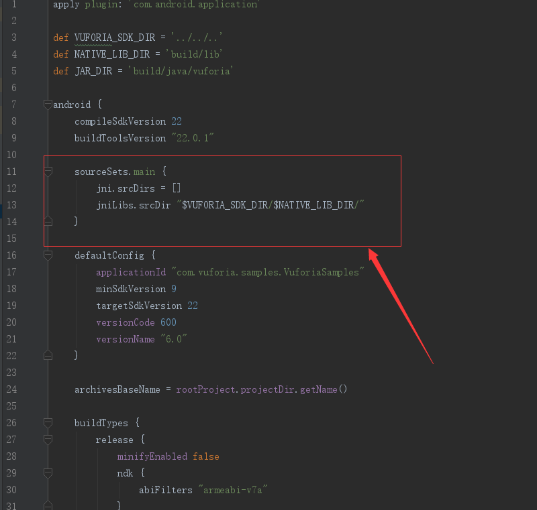This screenshot has width=537, height=510.
Task: Click the VUFORIA_SDK_DIR variable name on line 3
Action: (115, 38)
